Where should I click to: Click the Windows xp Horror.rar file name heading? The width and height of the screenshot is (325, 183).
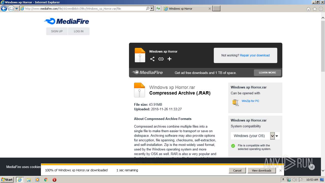point(172,87)
